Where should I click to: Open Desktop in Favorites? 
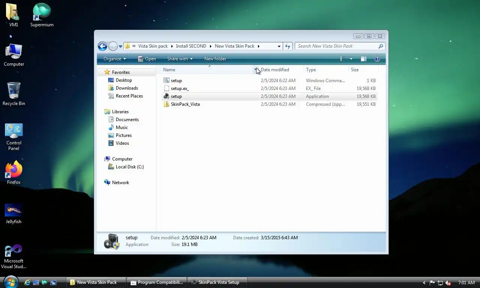[124, 80]
